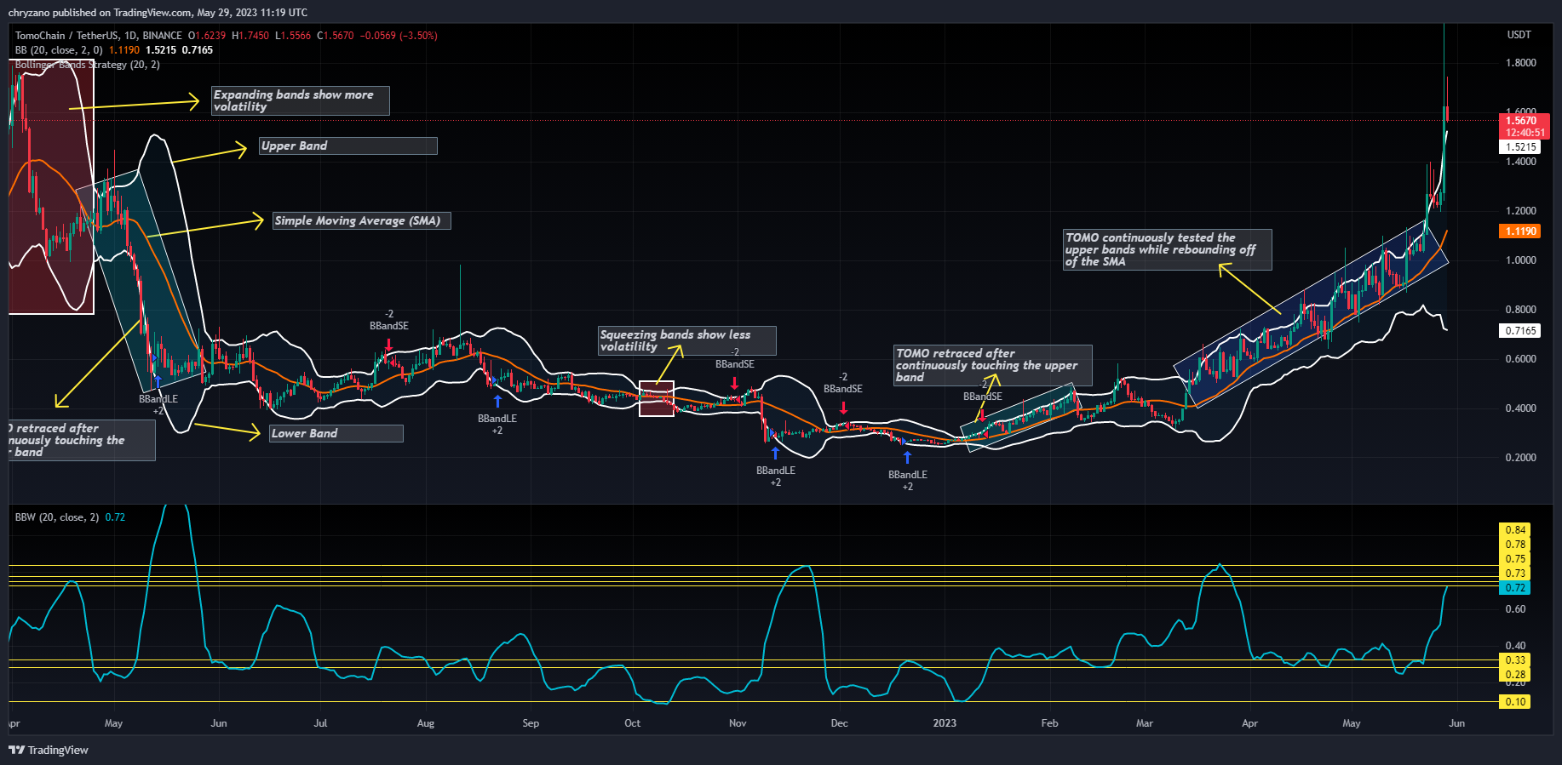This screenshot has width=1562, height=765.
Task: Click the 1.8000 tick on the price scale
Action: tap(1521, 63)
